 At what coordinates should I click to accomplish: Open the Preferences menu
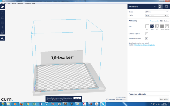pos(28,3)
